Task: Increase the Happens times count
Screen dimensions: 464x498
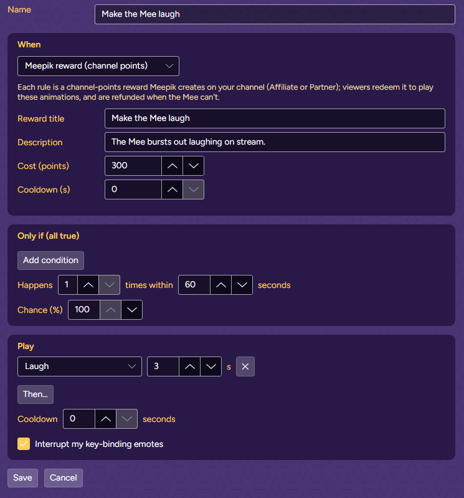Action: pyautogui.click(x=88, y=285)
